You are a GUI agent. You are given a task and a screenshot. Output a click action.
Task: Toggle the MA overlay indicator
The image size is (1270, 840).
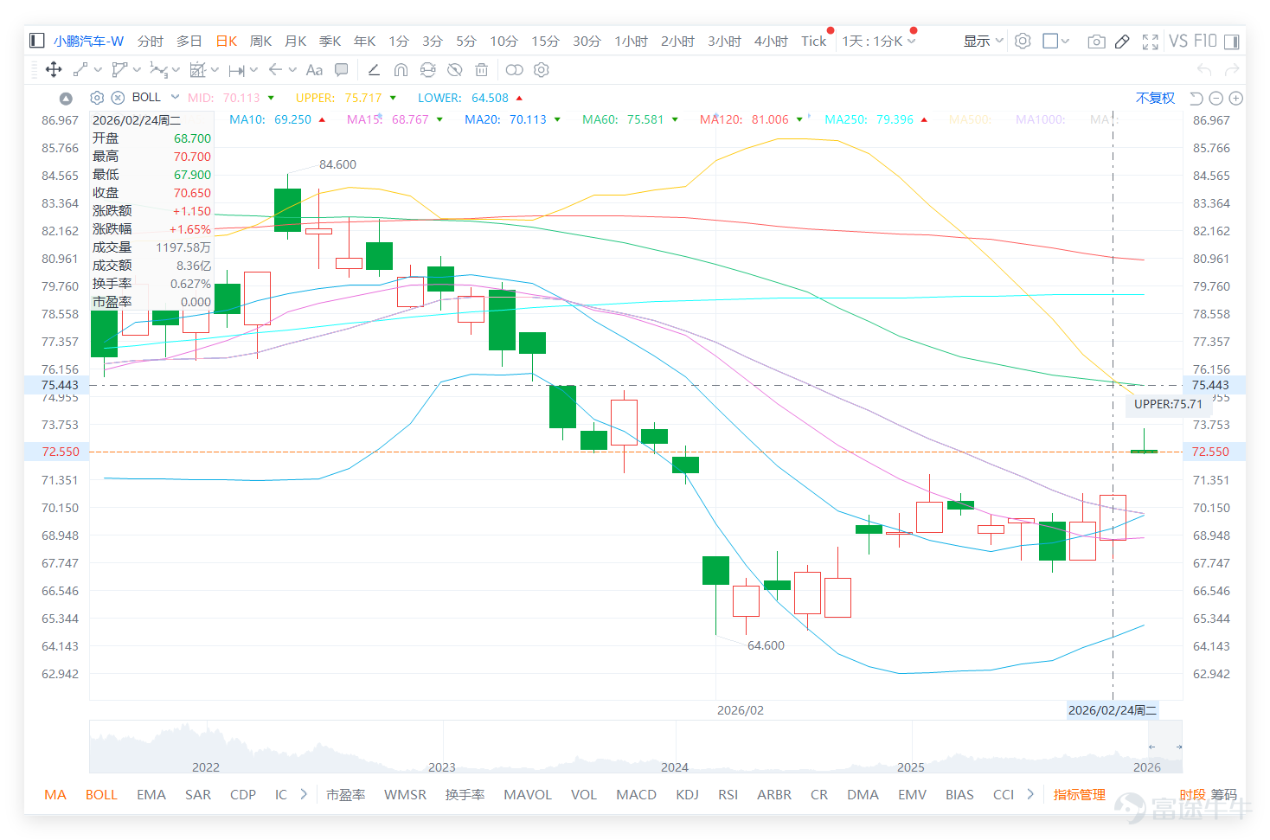55,794
